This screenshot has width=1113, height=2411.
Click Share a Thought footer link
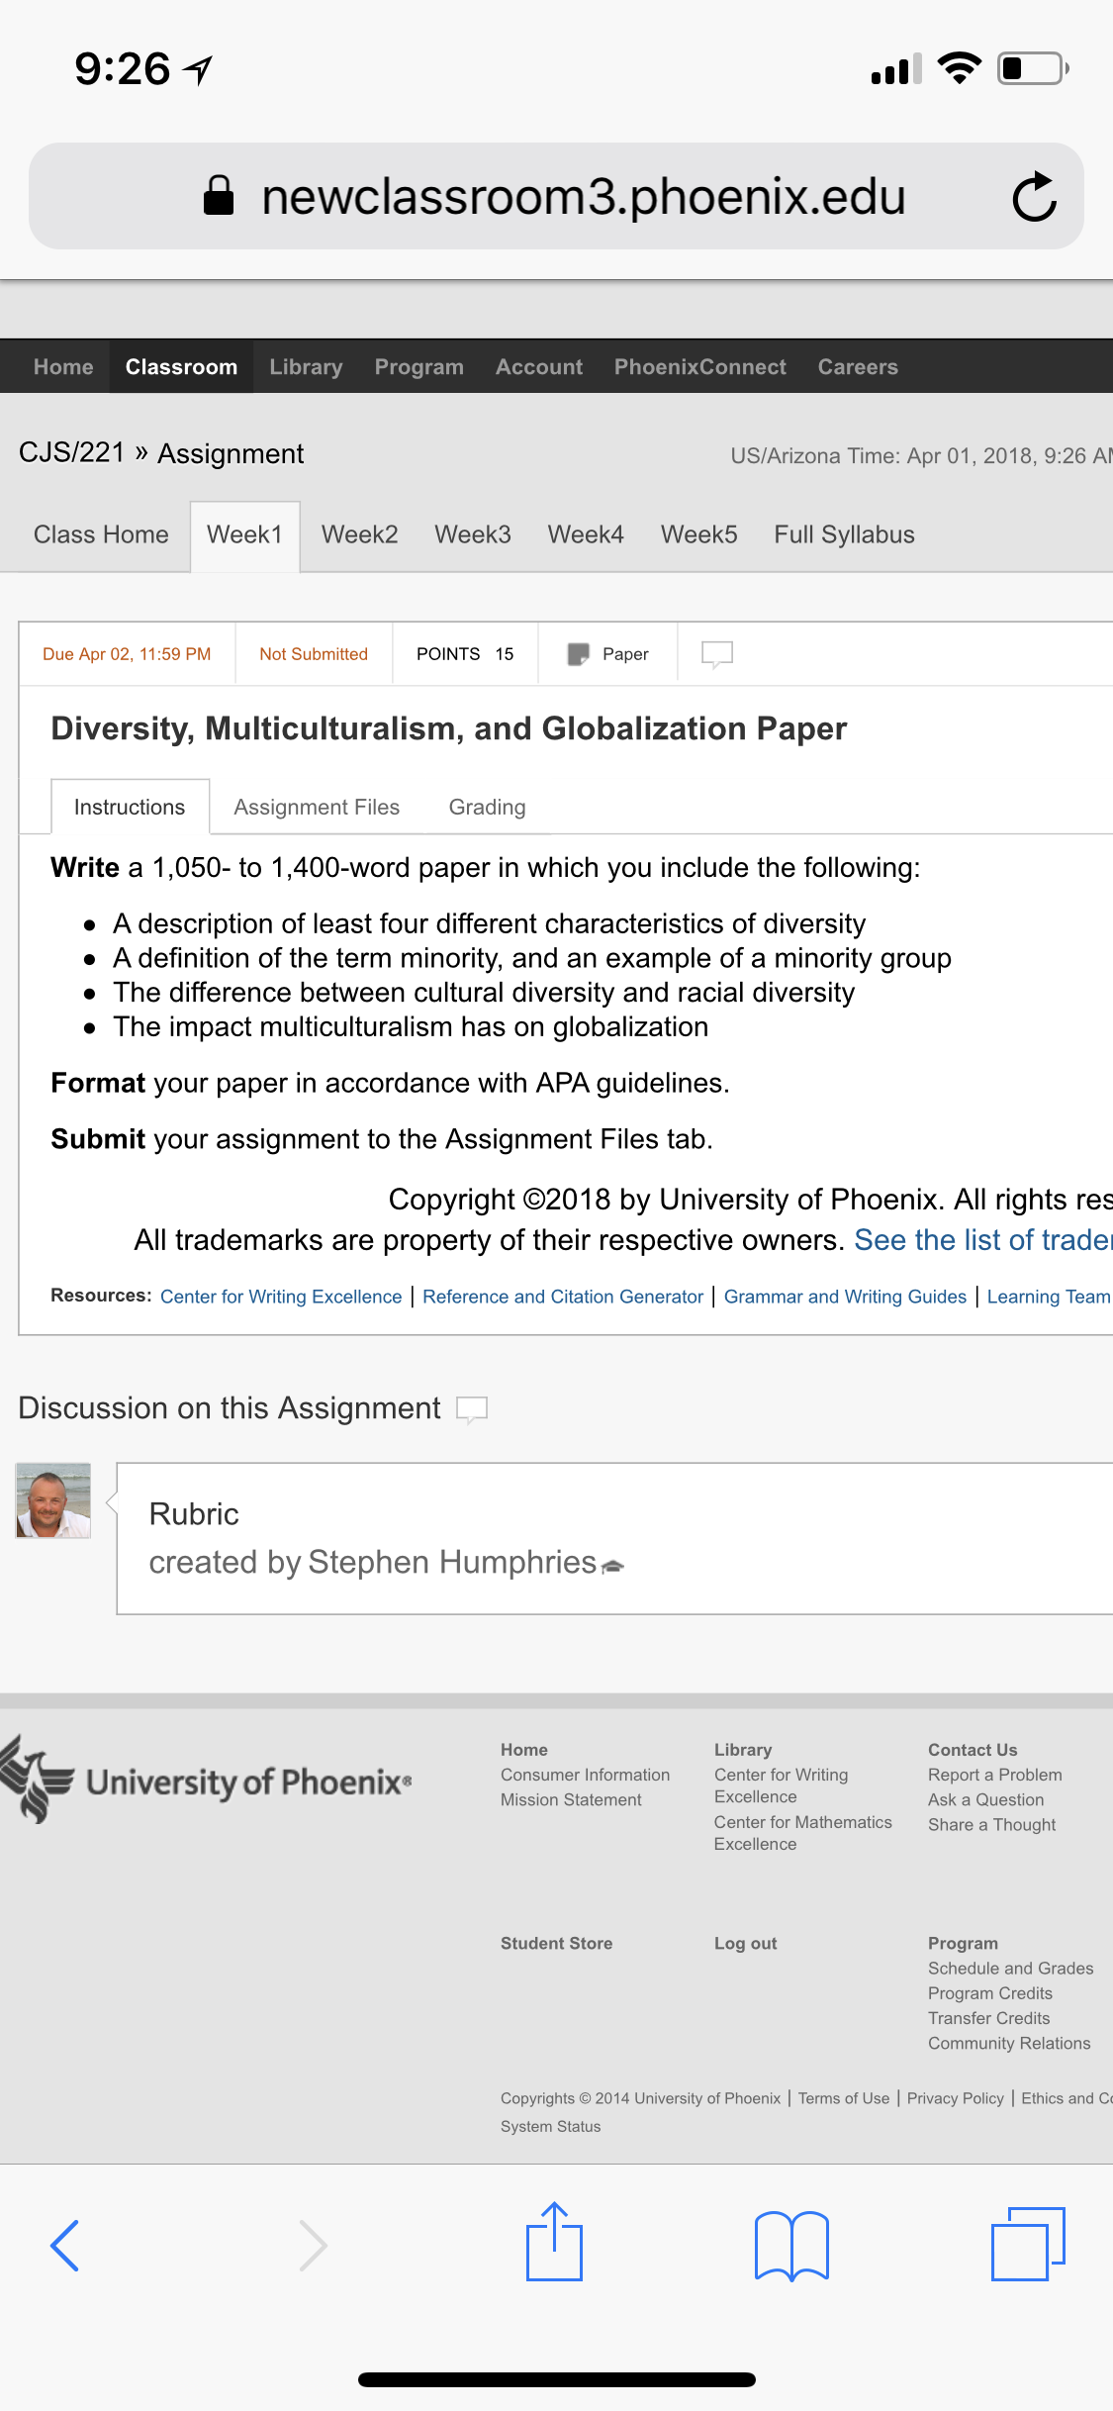coord(991,1824)
